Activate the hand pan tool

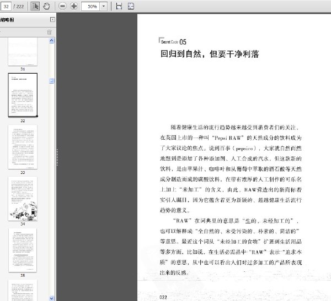(x=46, y=6)
